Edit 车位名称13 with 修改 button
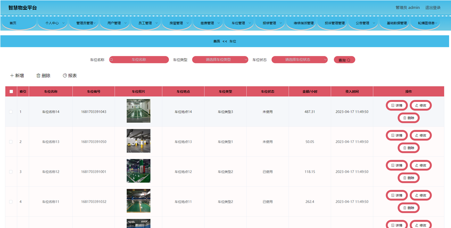 [x=421, y=135]
